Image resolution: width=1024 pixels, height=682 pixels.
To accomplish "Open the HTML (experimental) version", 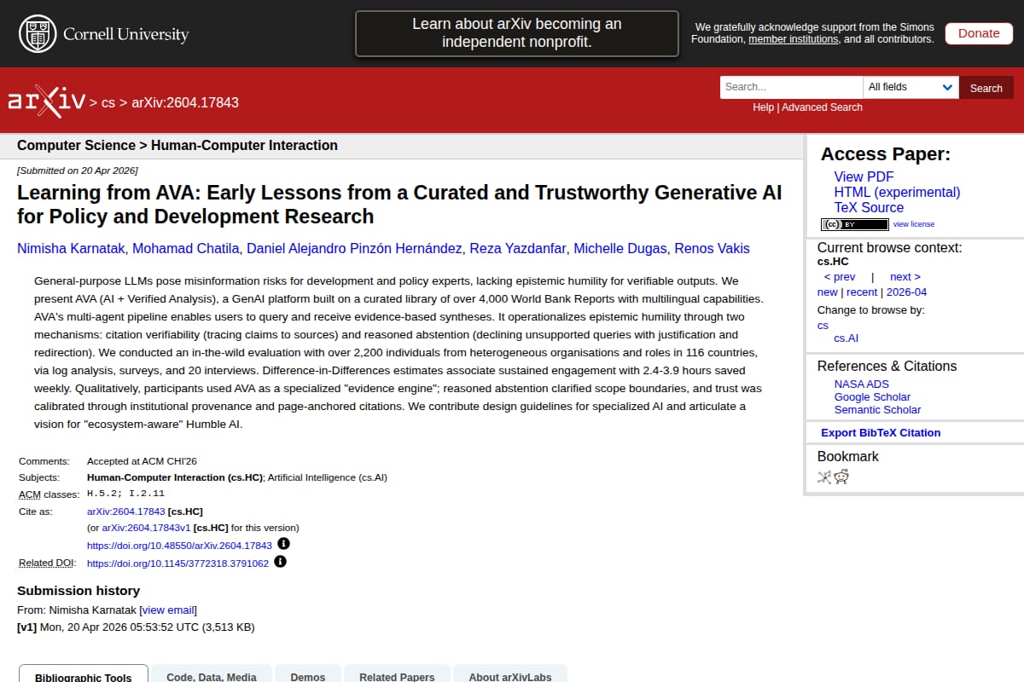I will [897, 192].
